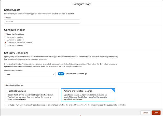Click the Condition Requirements dropdown arrow
Viewport: 163px width, 116px height.
coord(54,74)
